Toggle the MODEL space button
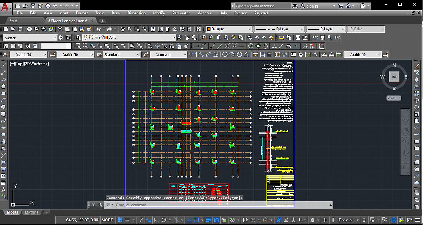 pos(108,220)
